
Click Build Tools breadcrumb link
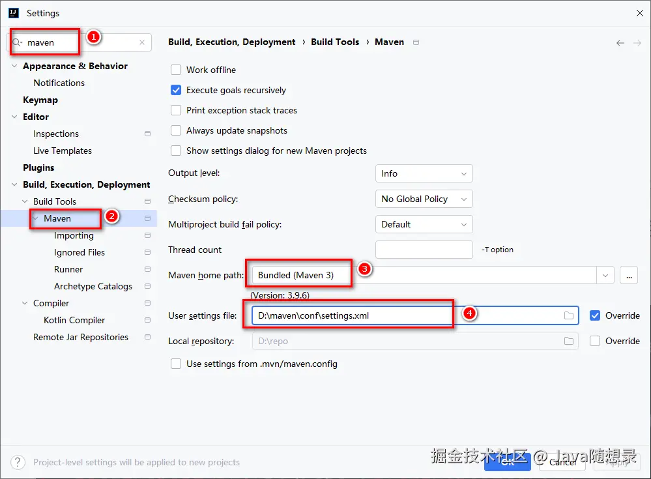[335, 42]
